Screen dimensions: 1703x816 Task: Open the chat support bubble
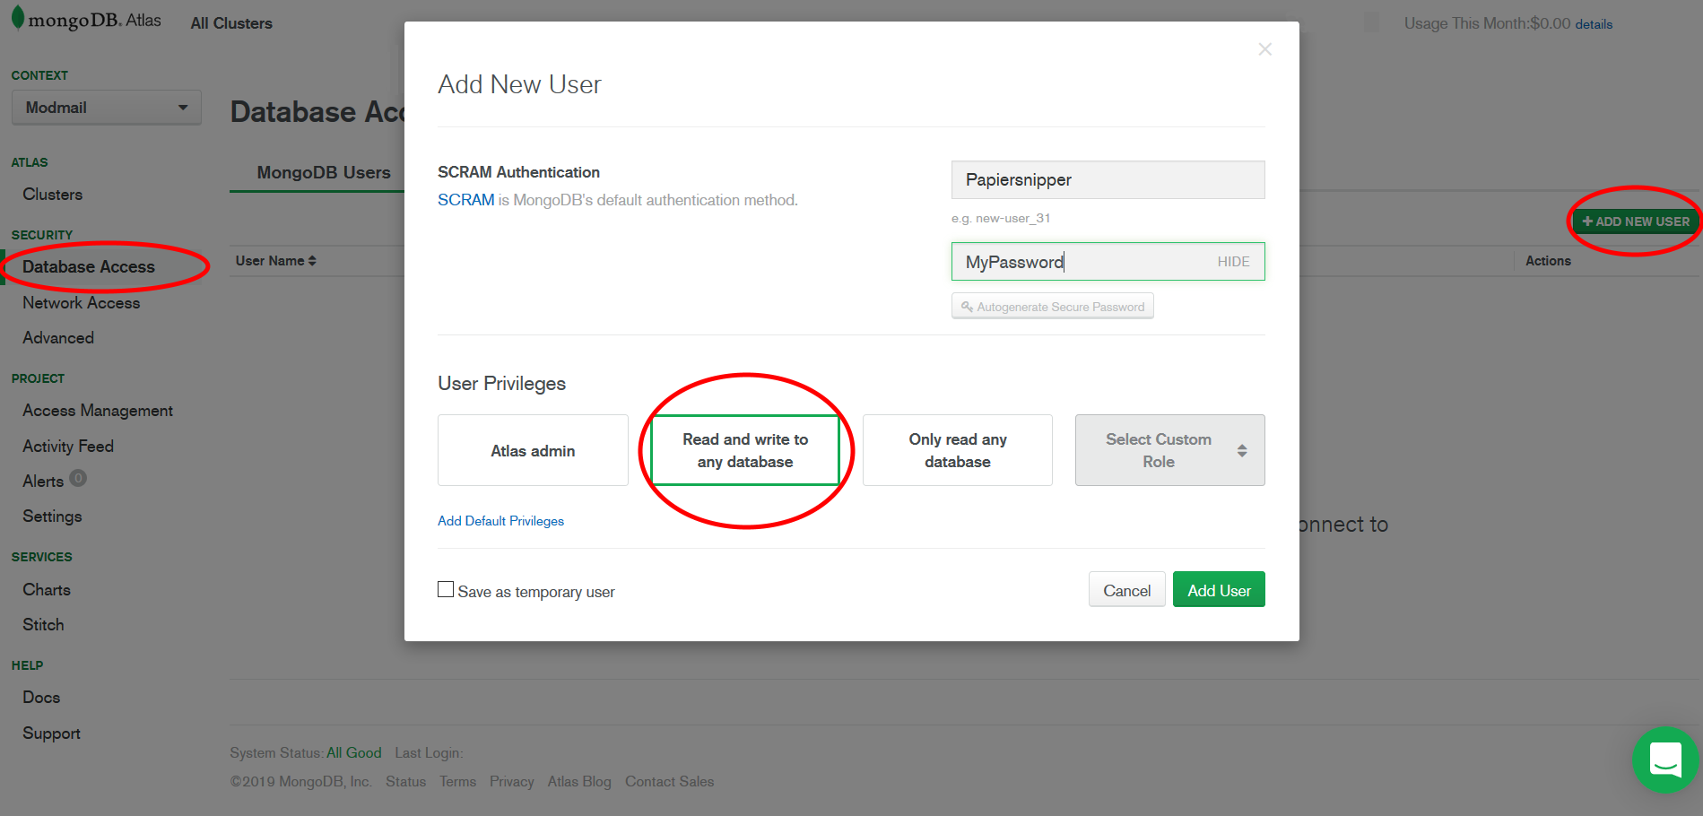1664,760
